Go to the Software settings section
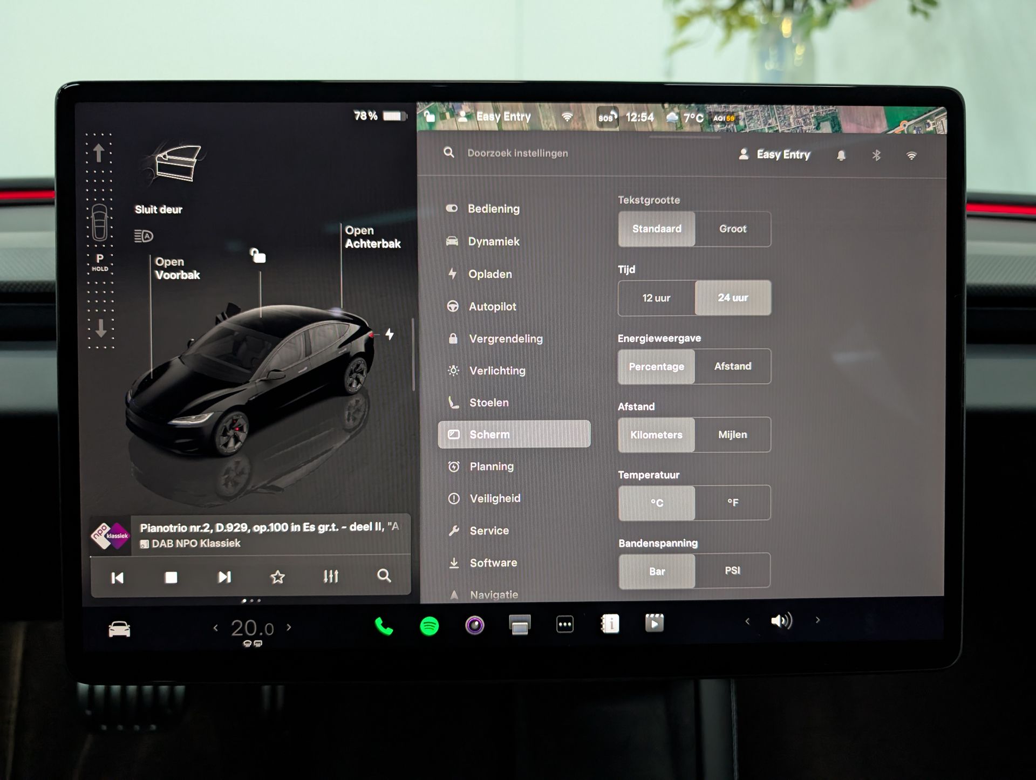Screen dimensions: 1036x780 tap(493, 563)
